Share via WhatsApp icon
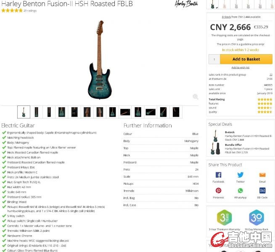The image size is (275, 252). 240,190
